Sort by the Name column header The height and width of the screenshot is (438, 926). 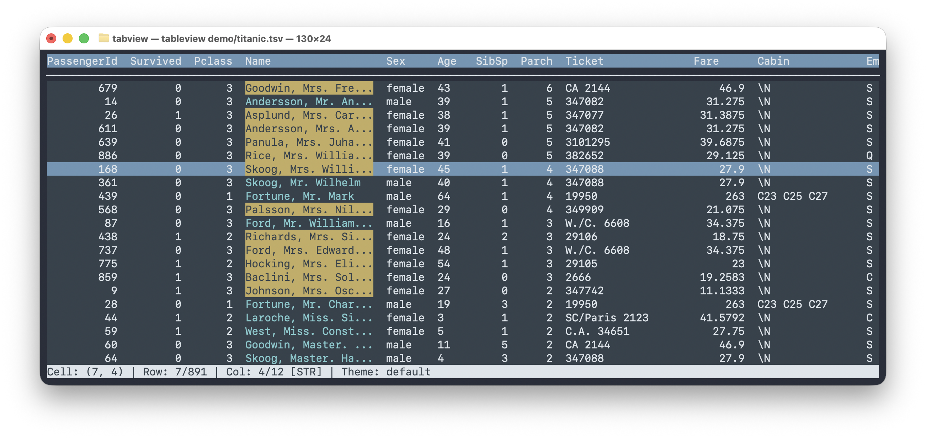258,61
